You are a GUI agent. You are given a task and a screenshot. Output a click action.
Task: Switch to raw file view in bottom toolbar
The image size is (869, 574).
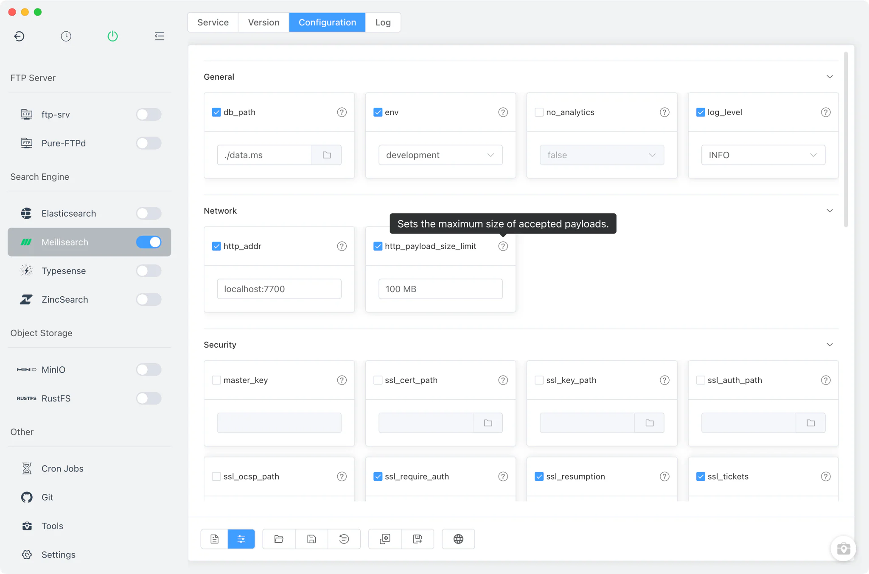pos(214,539)
